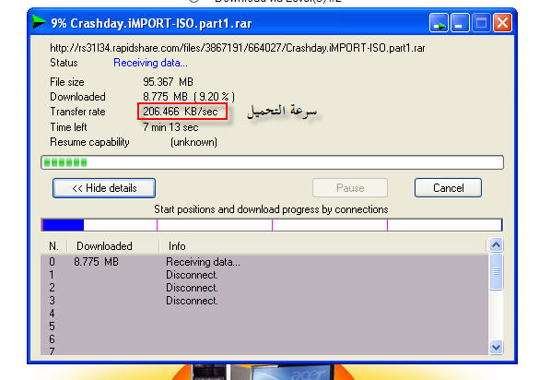Click the connections list scrollbar thumb

[496, 272]
